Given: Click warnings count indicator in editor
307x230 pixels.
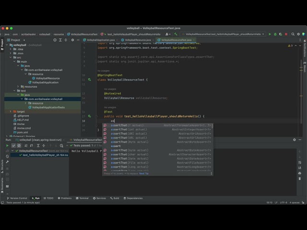Looking at the screenshot, I should point(290,46).
